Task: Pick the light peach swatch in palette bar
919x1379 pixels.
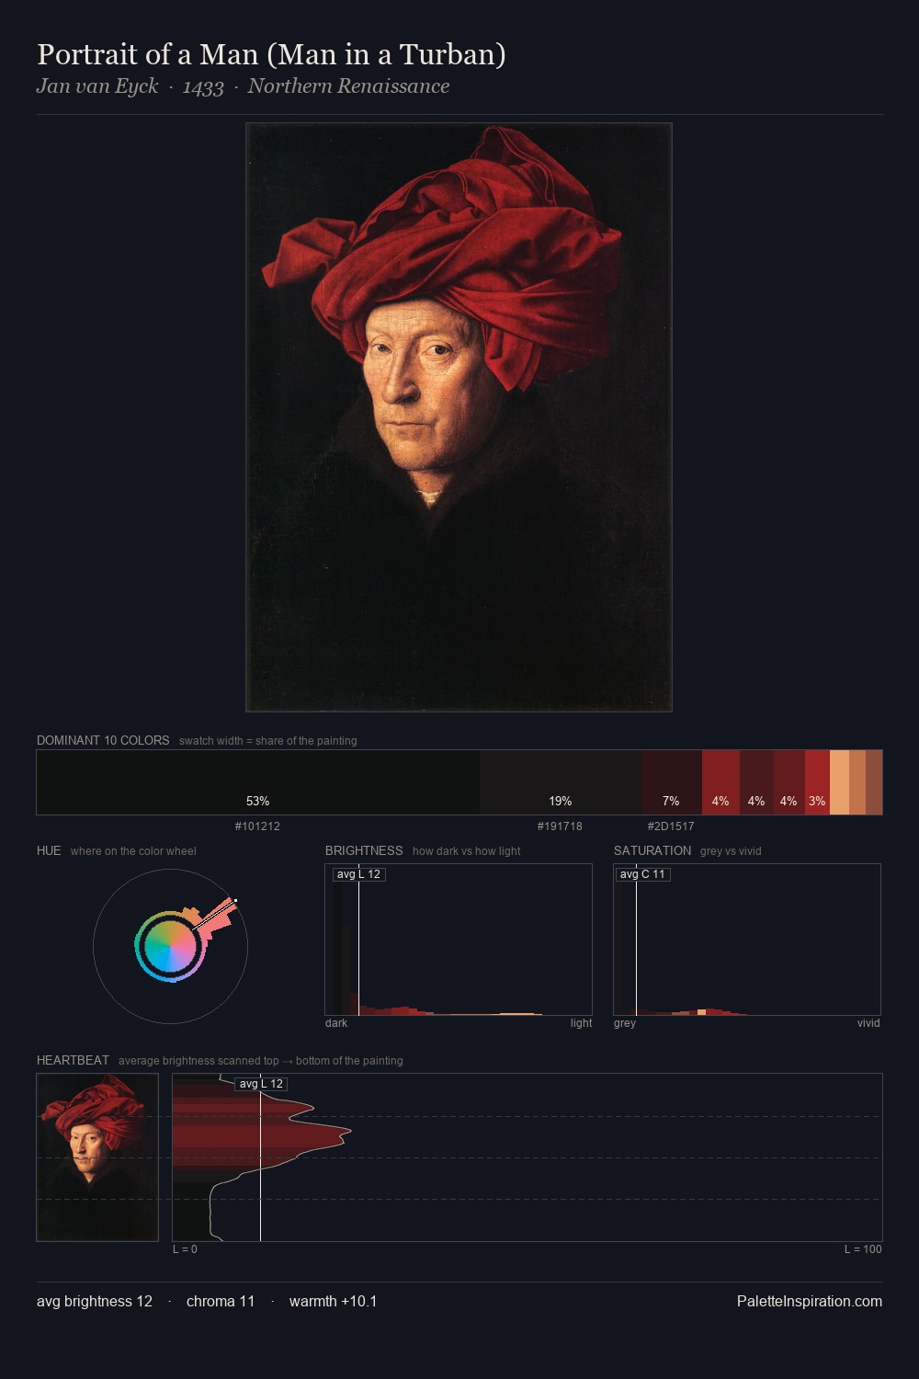Action: point(839,782)
